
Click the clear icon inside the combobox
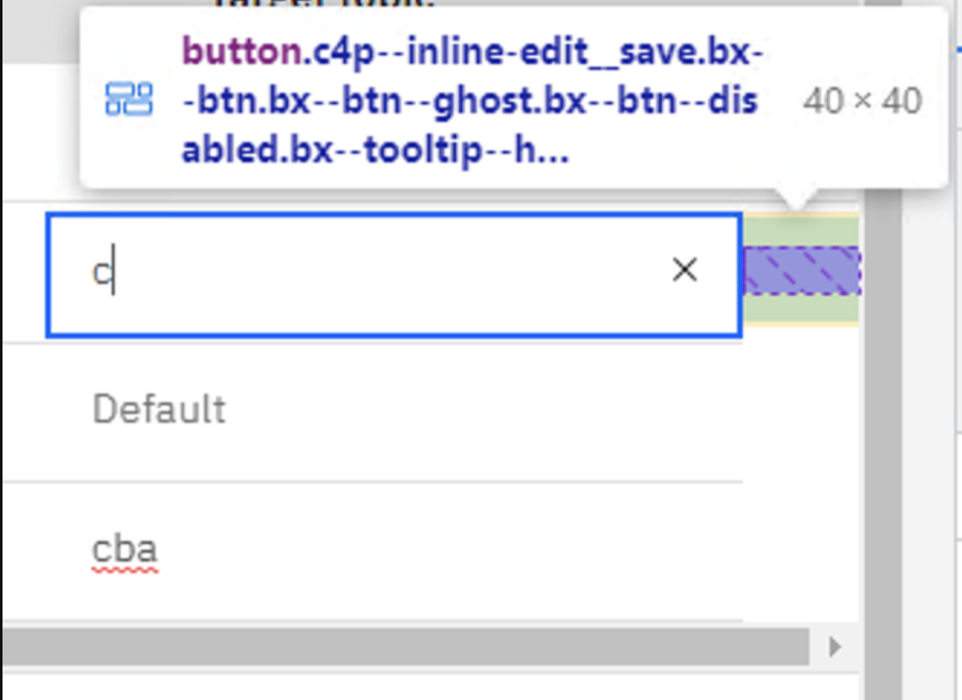click(x=684, y=269)
